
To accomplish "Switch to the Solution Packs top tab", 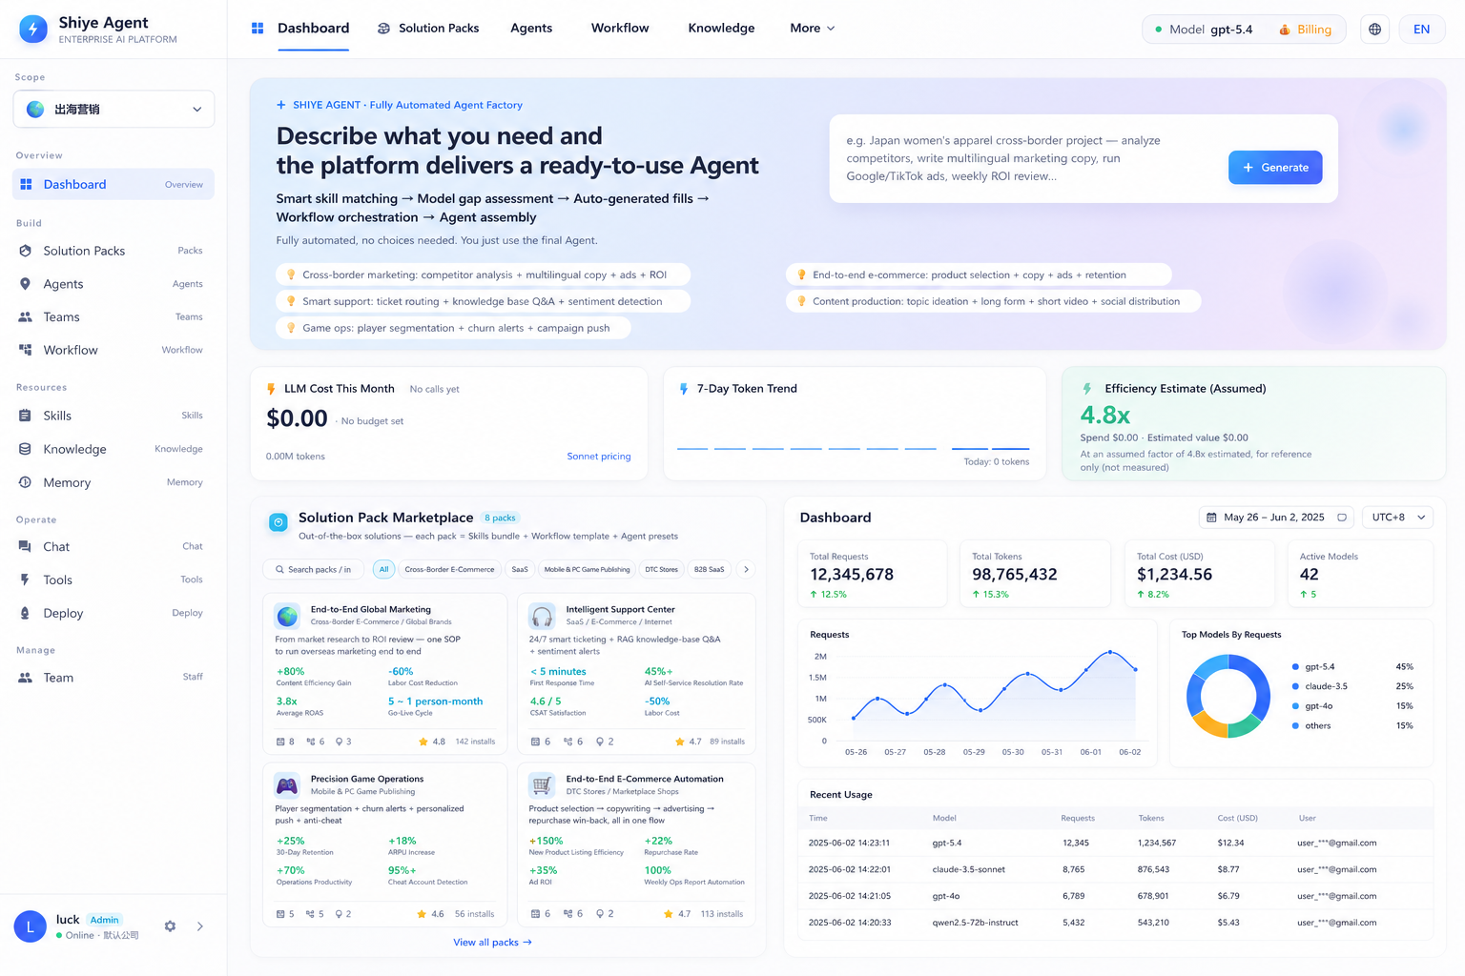I will click(428, 29).
